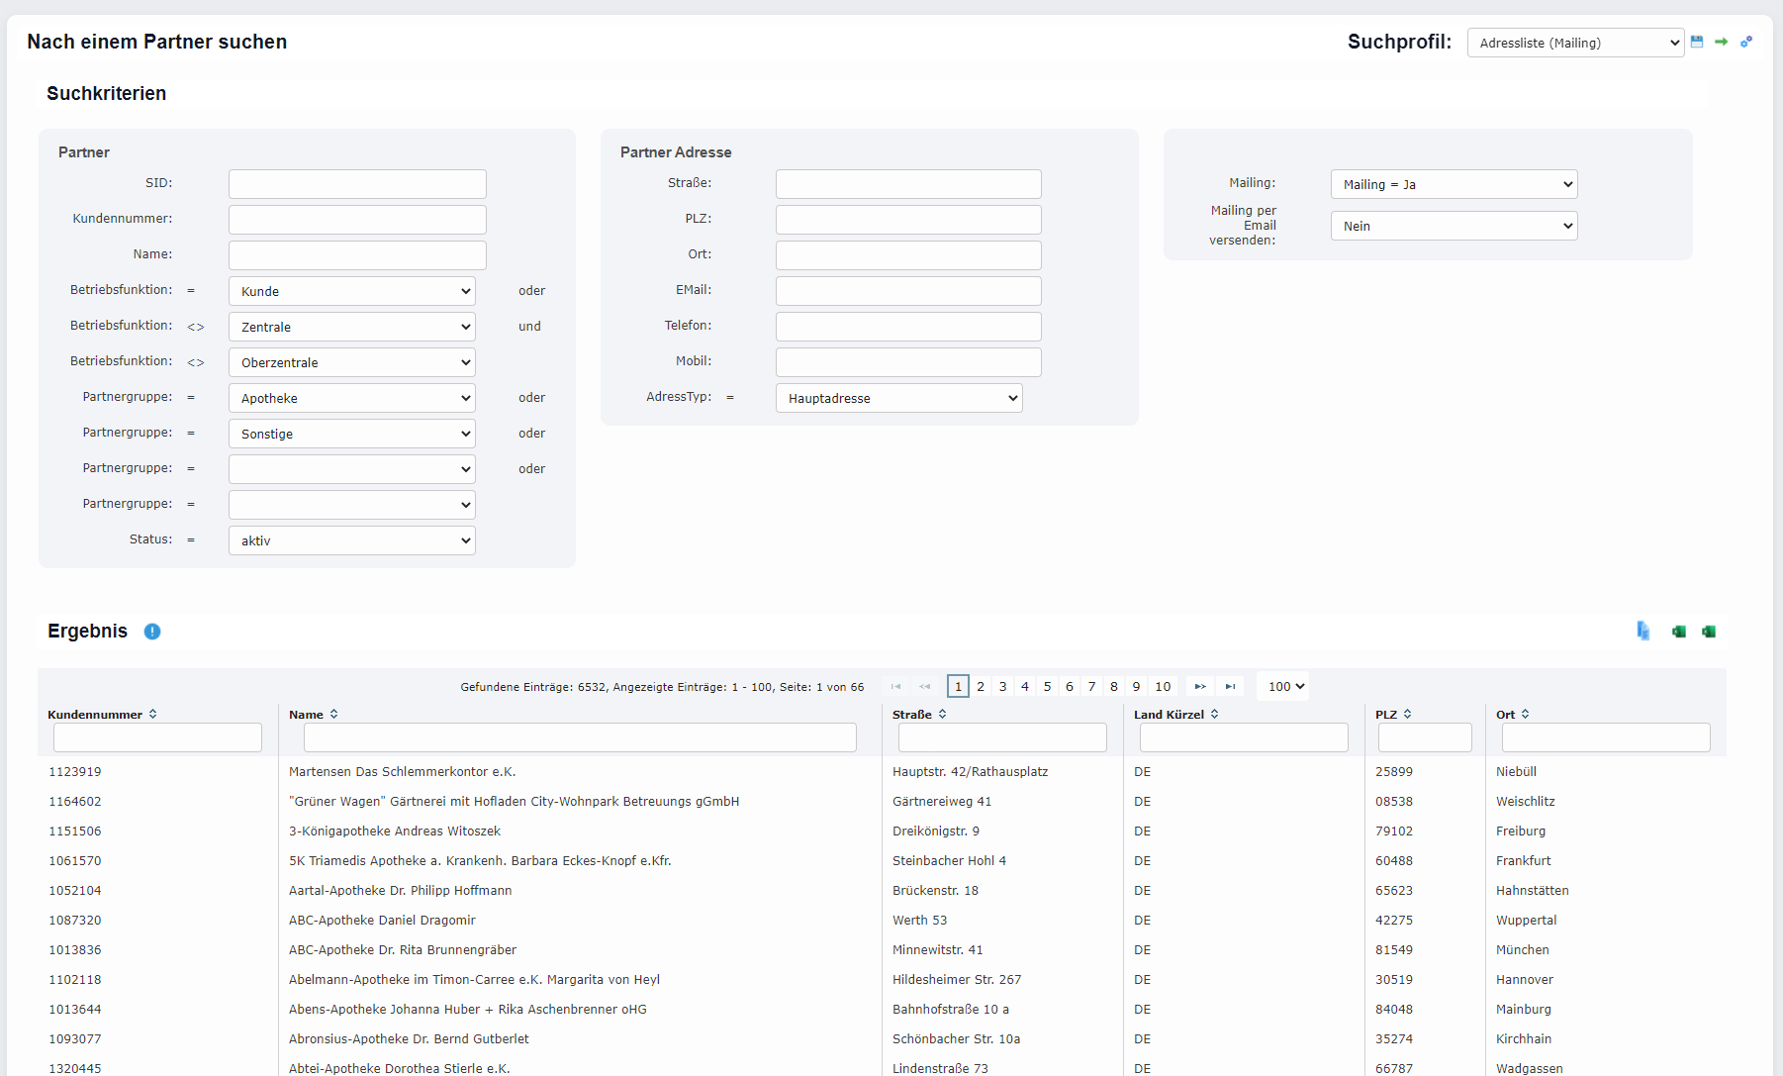Click the Kundennummer search criteria field

[357, 219]
